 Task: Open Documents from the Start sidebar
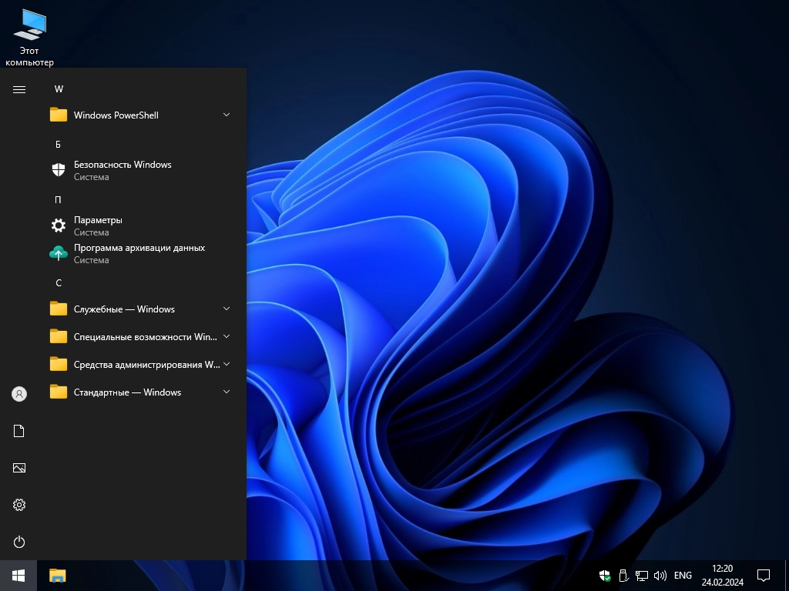tap(19, 431)
